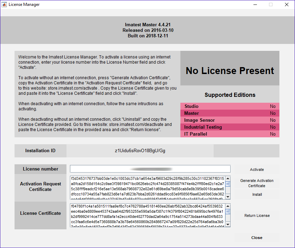Click License Certificate scrollbar thumb

tap(228, 212)
